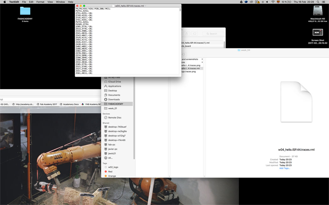Open Notification Center list icon
The height and width of the screenshot is (205, 329).
click(x=324, y=2)
